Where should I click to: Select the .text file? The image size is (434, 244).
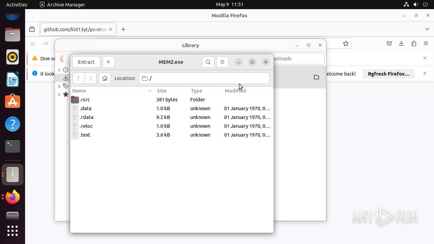coord(172,135)
